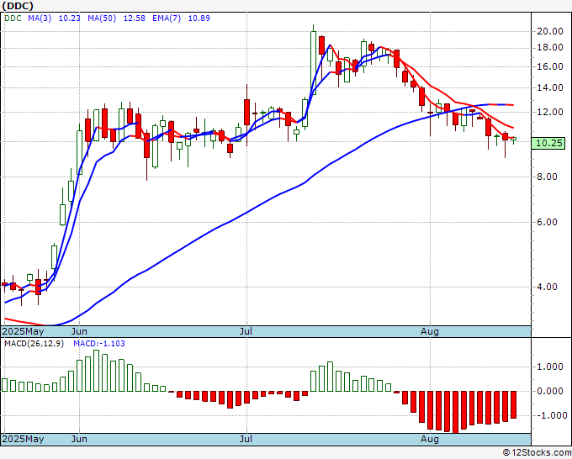Click the MA(3) value 10.23
572x459 pixels.
(69, 18)
